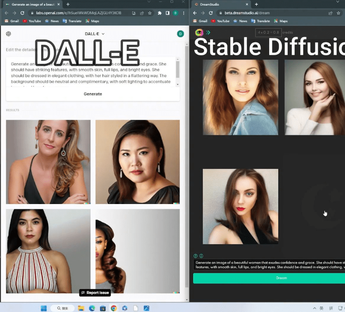Open the DALL-E result of the woman with long curly hair
Image resolution: width=345 pixels, height=312 pixels.
(137, 251)
